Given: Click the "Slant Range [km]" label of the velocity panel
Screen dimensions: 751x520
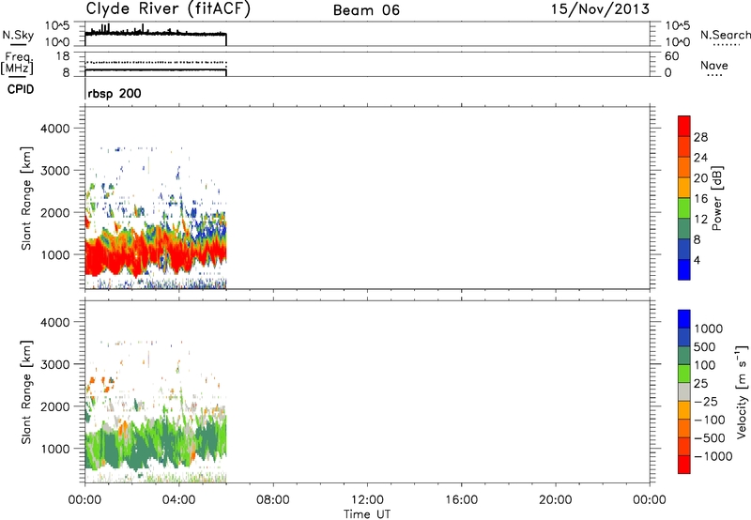Looking at the screenshot, I should click(26, 392).
